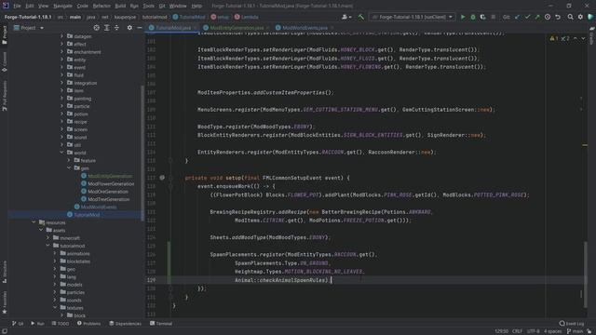Collapse the world folder
This screenshot has height=335, width=596.
62,153
